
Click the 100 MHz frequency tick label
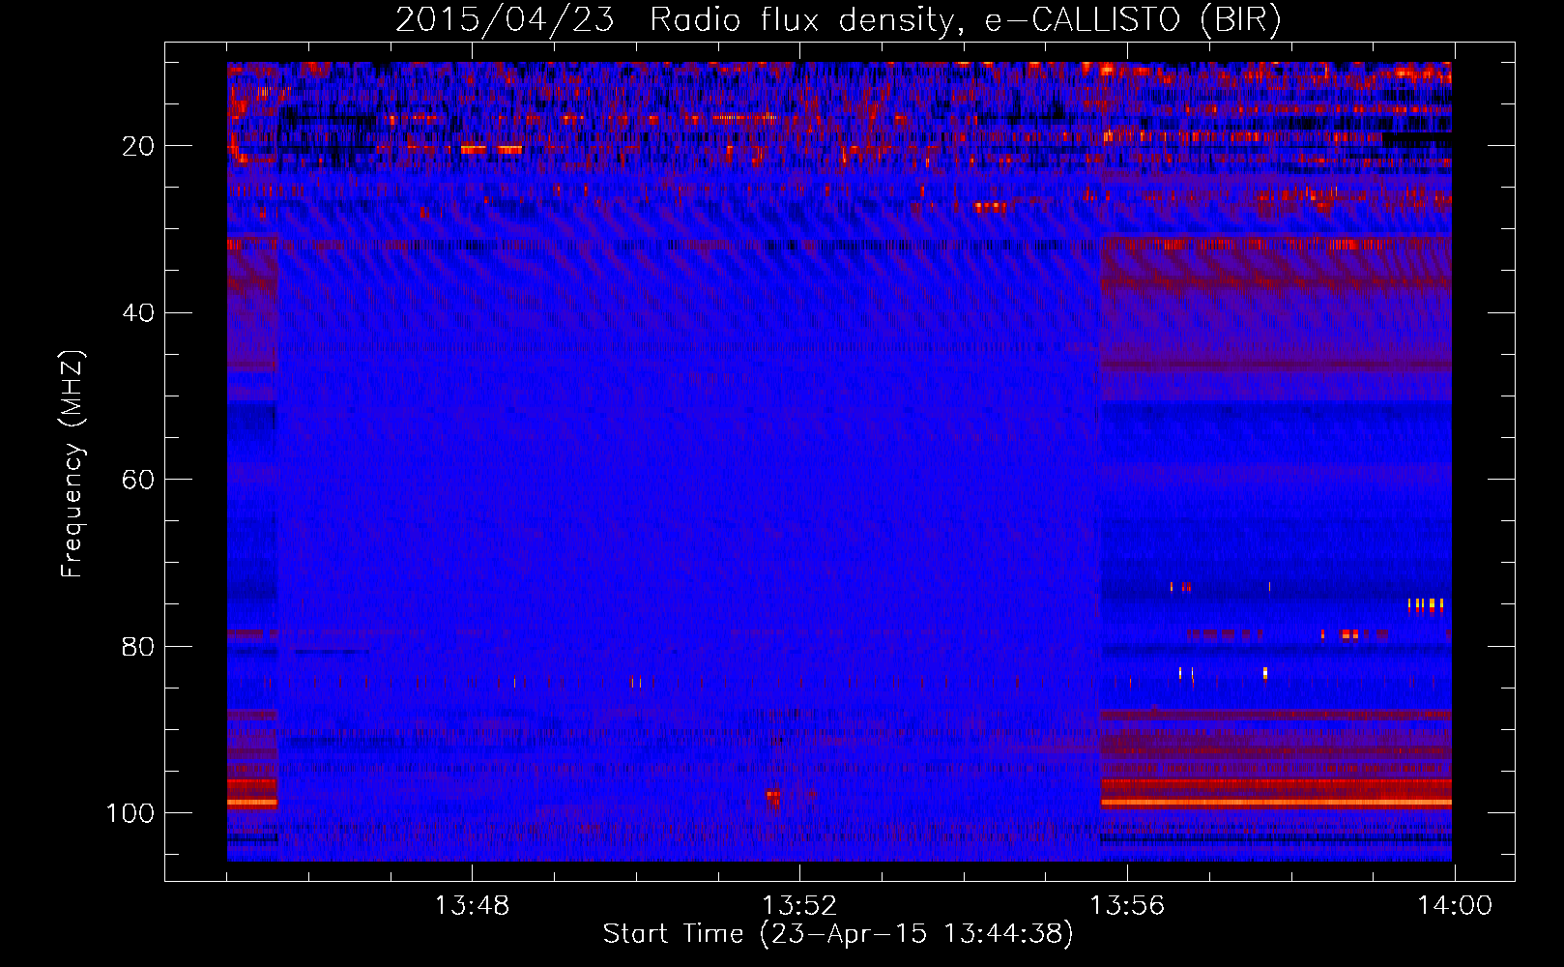(130, 813)
